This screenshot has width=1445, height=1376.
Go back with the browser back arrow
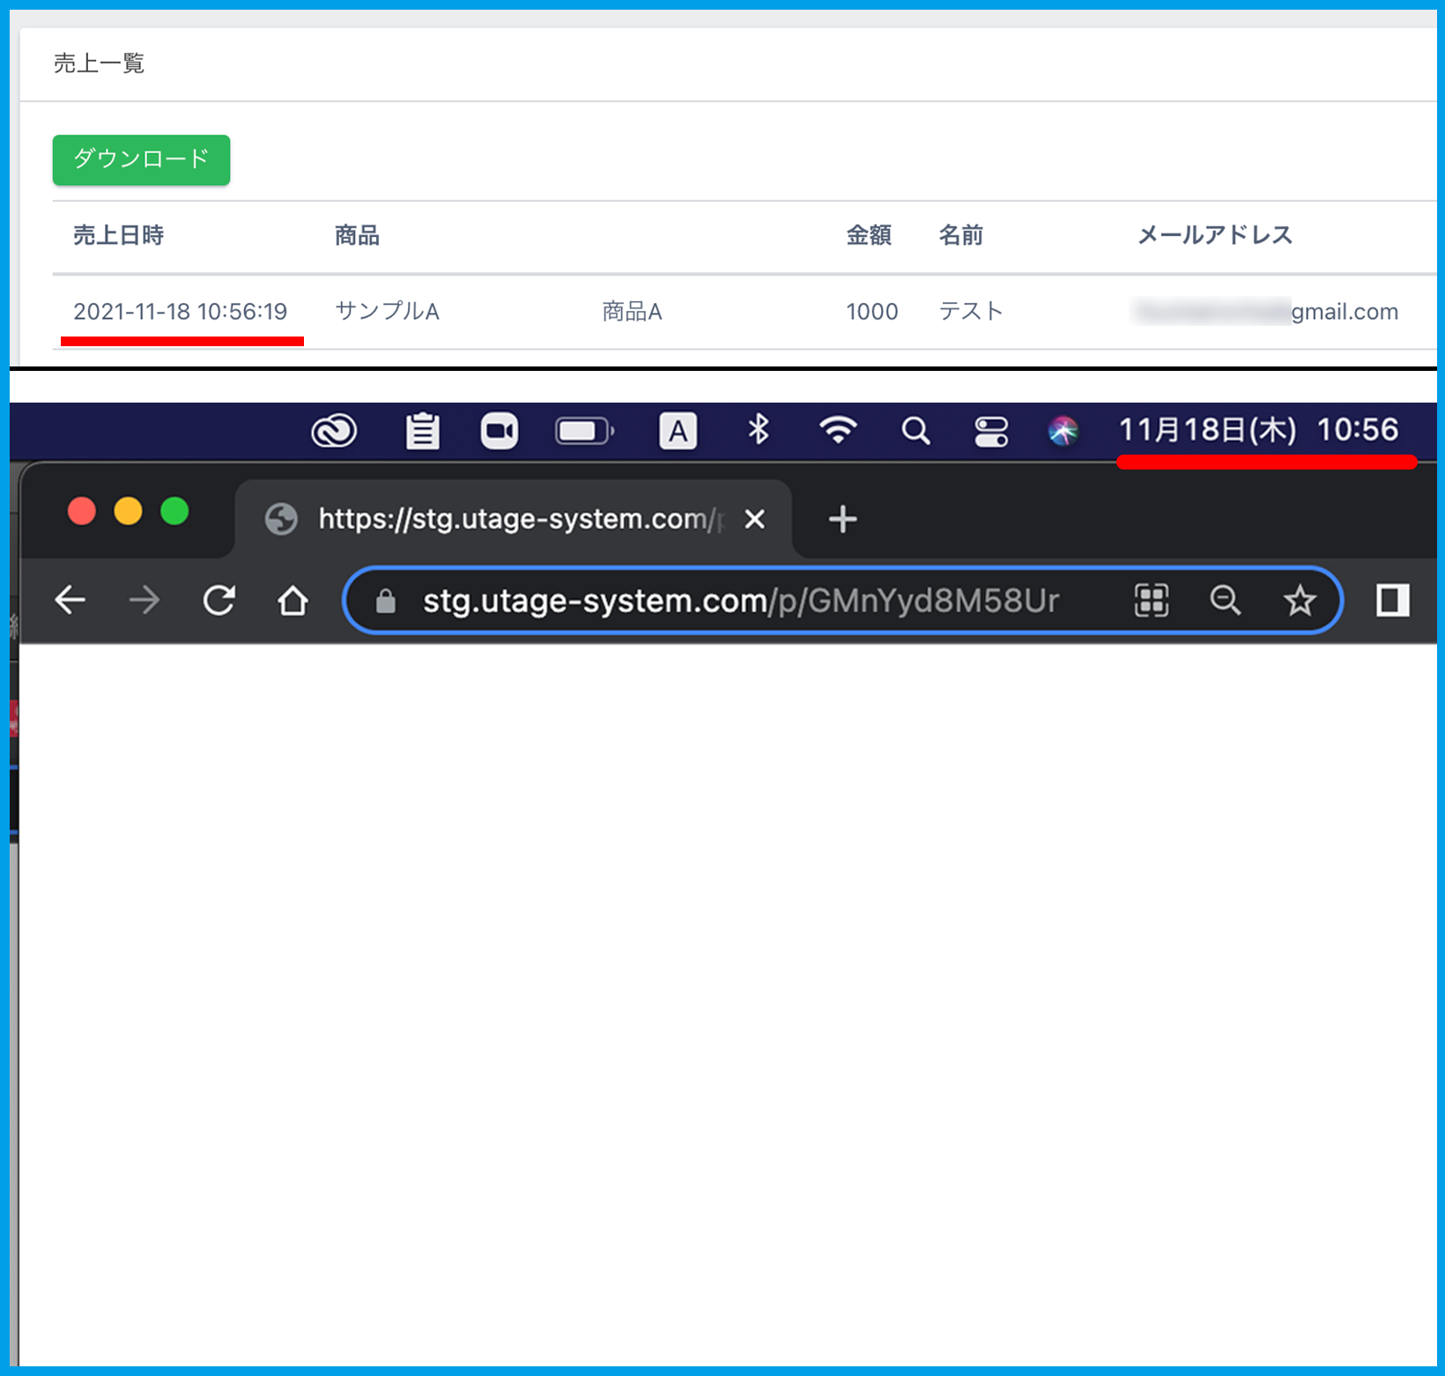tap(70, 601)
